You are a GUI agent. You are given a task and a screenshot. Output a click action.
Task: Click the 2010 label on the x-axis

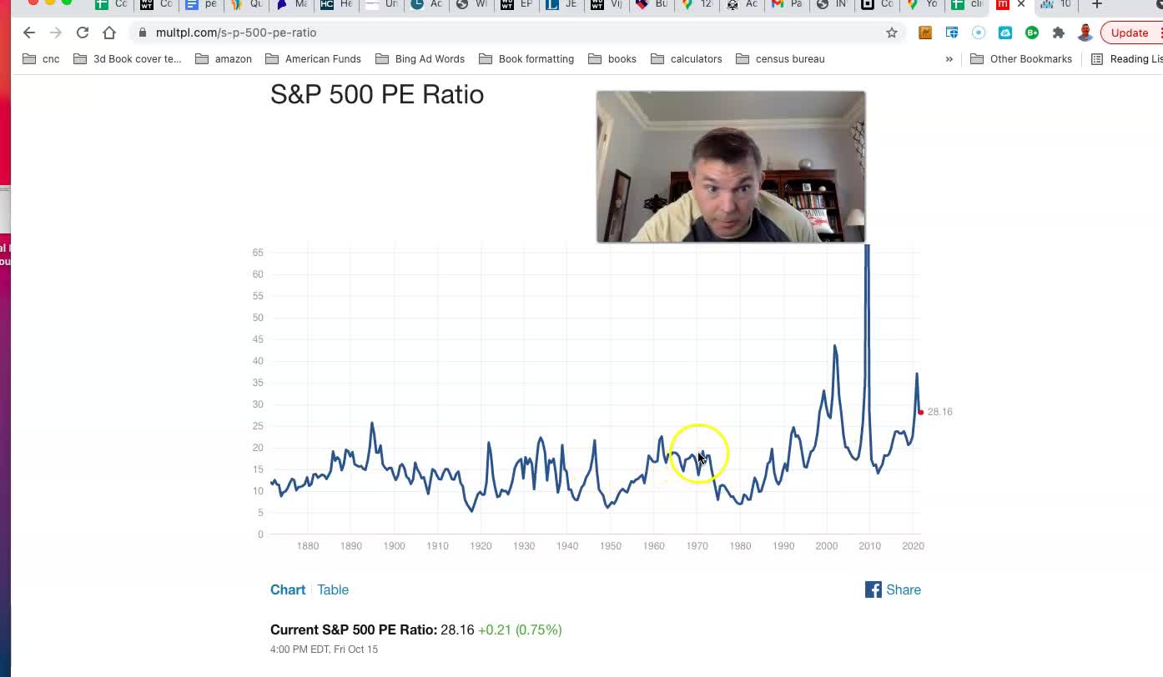[x=870, y=546]
